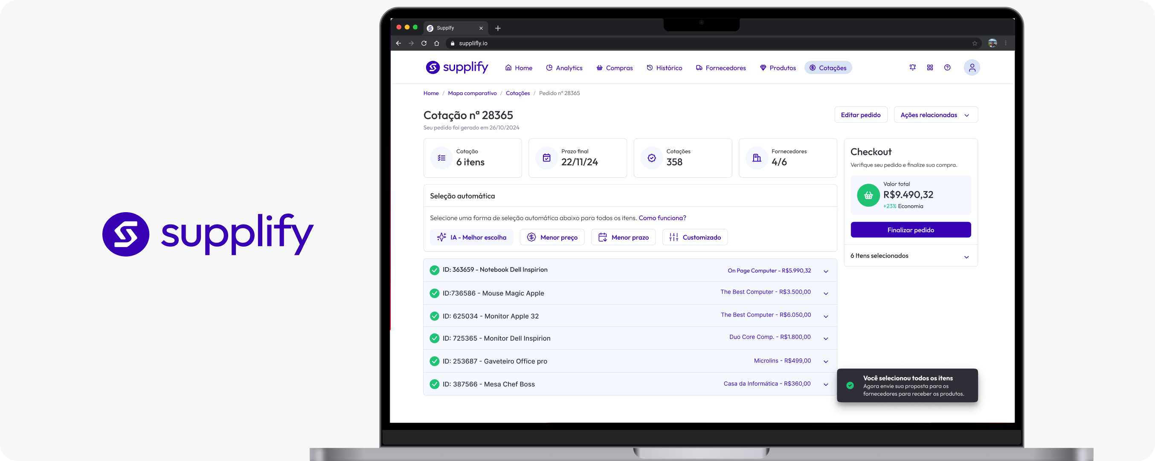This screenshot has height=461, width=1155.
Task: Click the help question mark icon
Action: tap(947, 68)
